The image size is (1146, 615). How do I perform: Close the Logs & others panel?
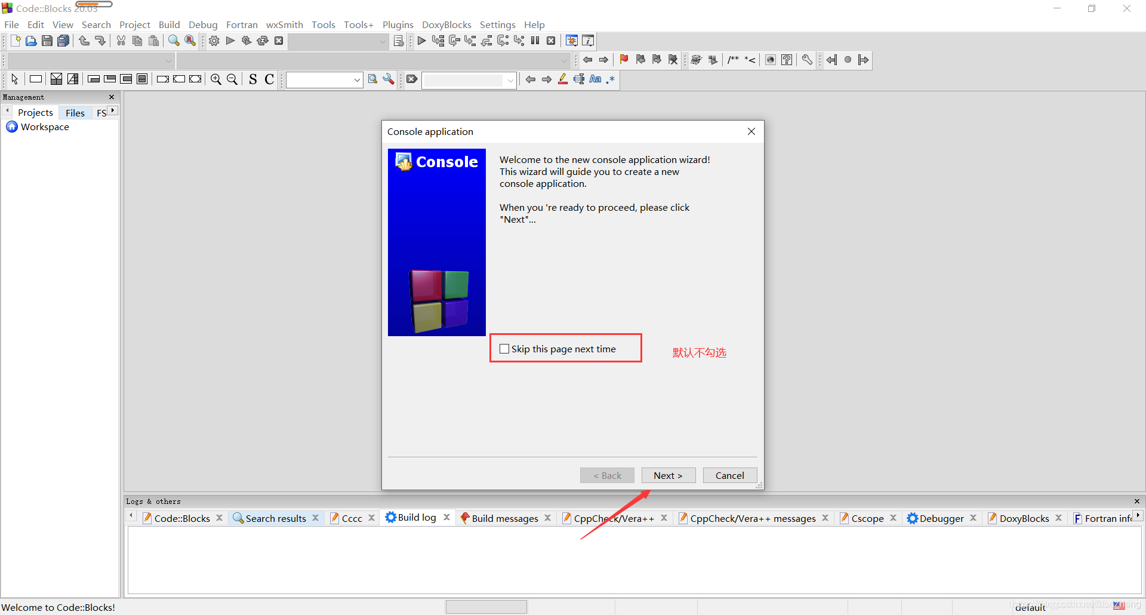(1137, 501)
